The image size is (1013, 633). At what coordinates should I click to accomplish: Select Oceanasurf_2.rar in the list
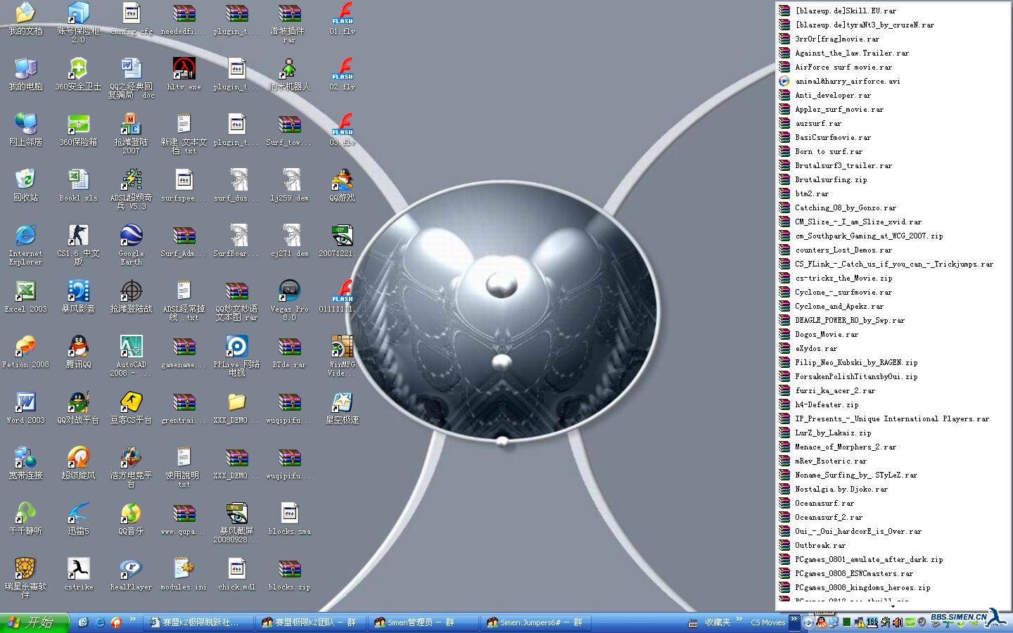point(892,517)
